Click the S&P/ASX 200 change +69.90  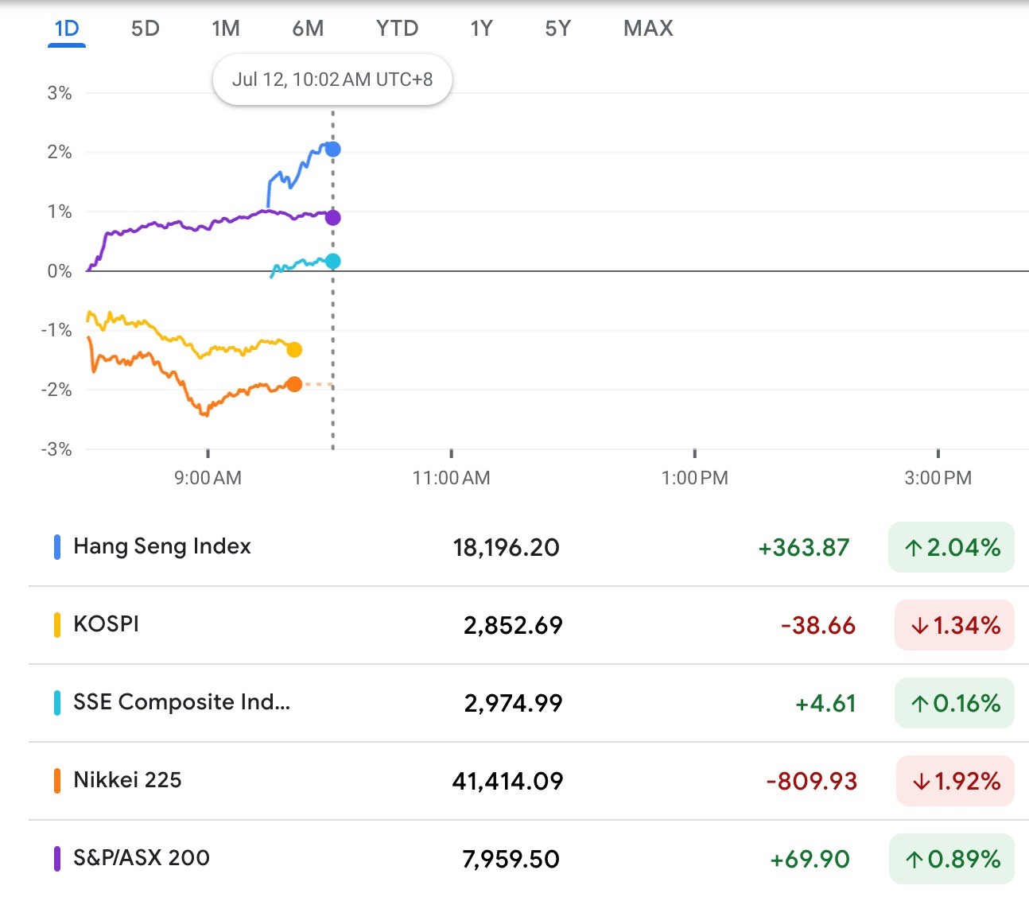810,859
